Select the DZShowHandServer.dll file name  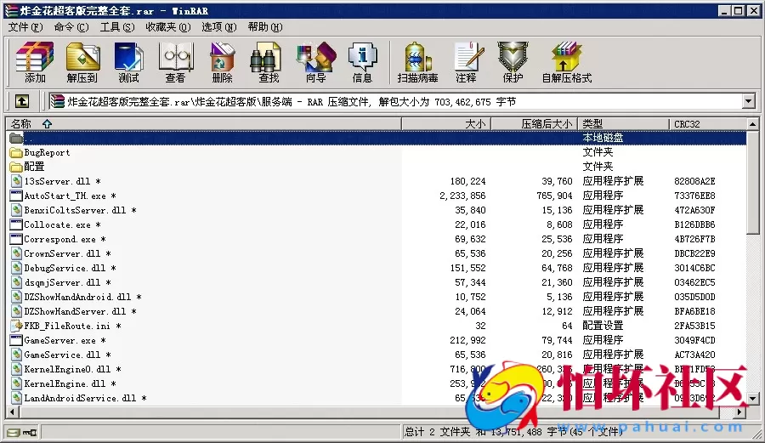[x=75, y=311]
